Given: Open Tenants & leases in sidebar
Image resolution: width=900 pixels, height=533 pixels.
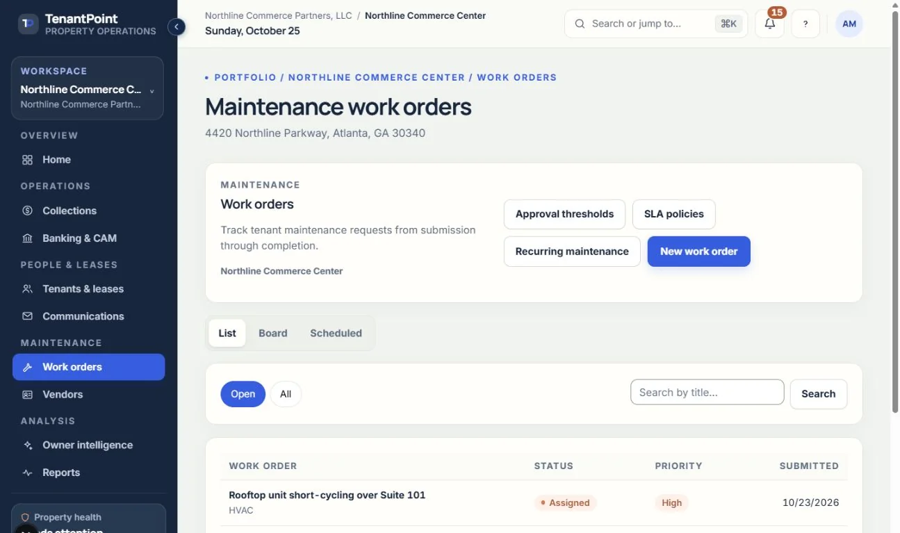Looking at the screenshot, I should coord(88,289).
